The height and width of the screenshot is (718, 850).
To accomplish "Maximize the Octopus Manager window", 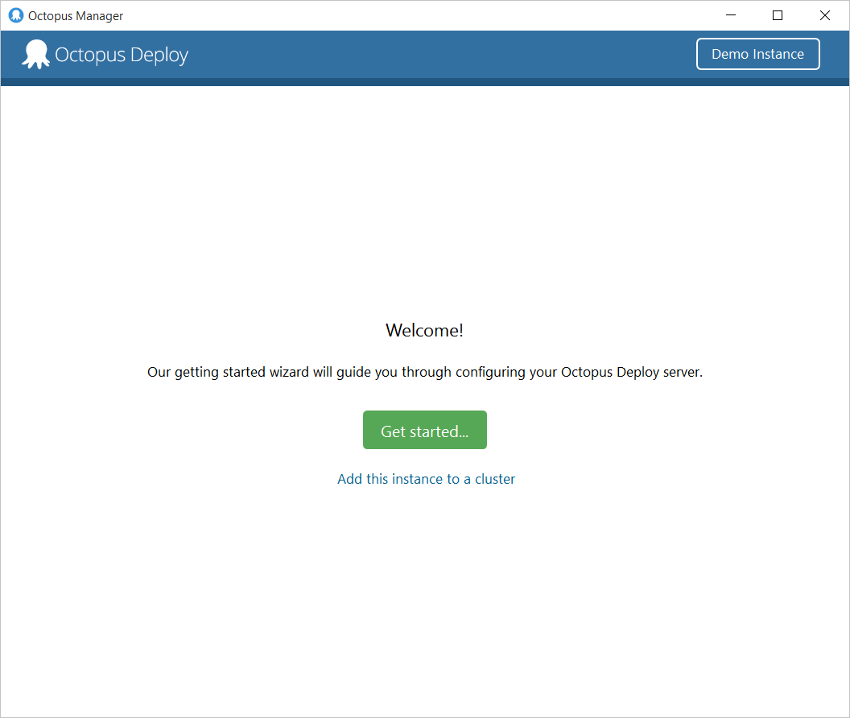I will click(x=778, y=15).
